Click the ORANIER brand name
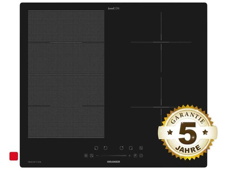The height and width of the screenshot is (170, 227). (113, 162)
